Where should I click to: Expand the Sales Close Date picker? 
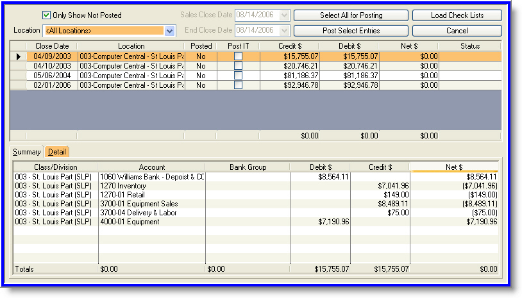pos(285,15)
